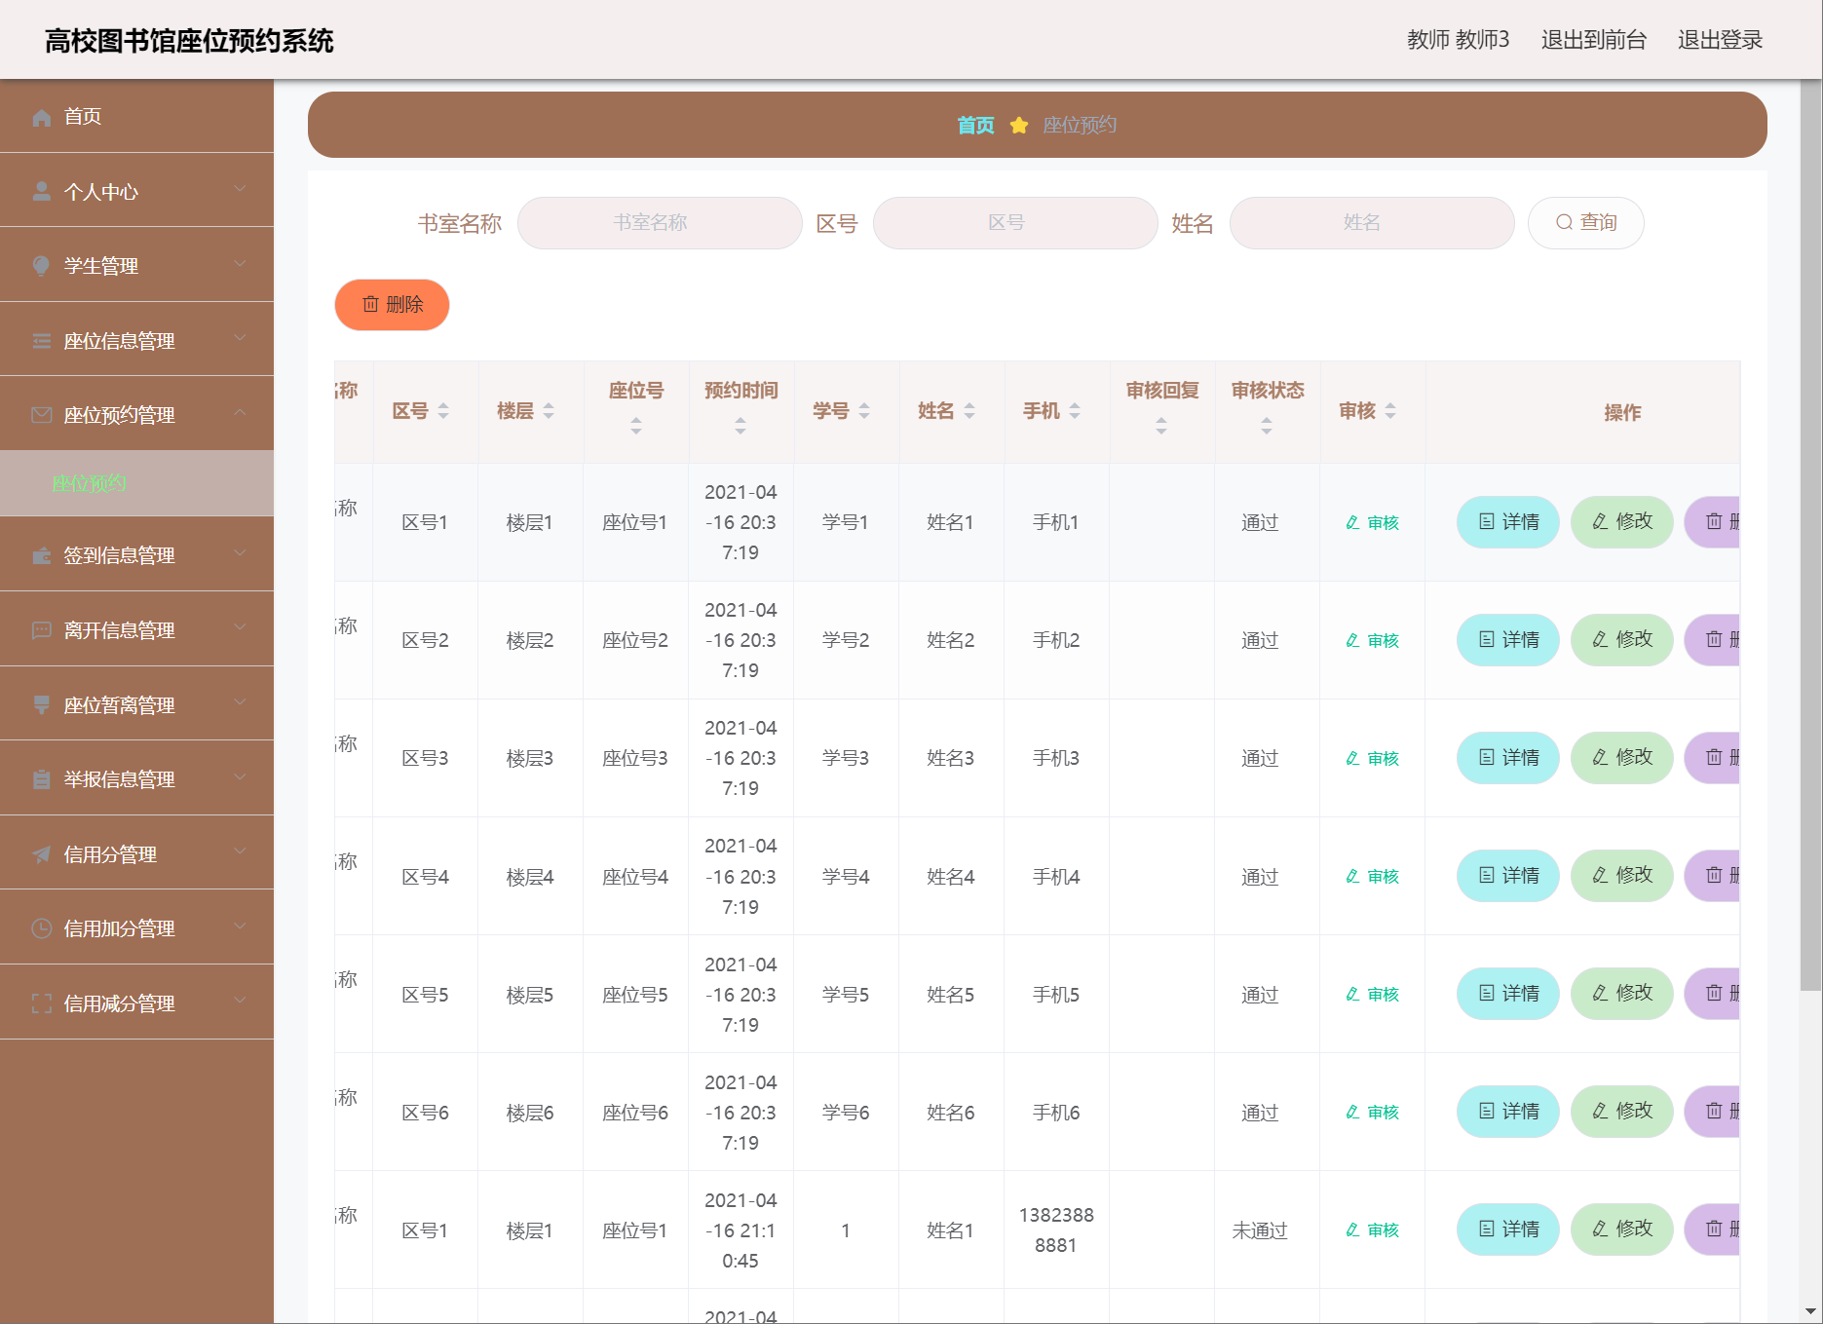Viewport: 1823px width, 1324px height.
Task: Sort by 手机 column arrows
Action: tap(1075, 411)
